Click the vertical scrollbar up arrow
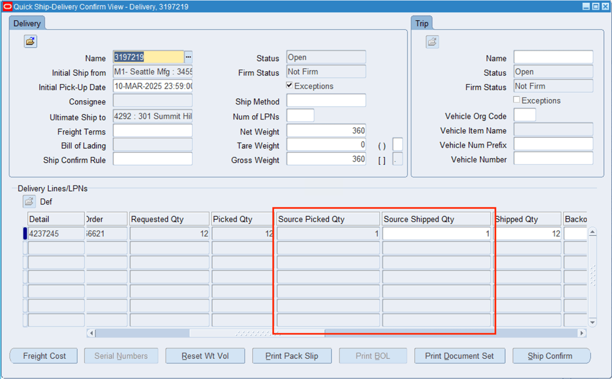 (593, 232)
